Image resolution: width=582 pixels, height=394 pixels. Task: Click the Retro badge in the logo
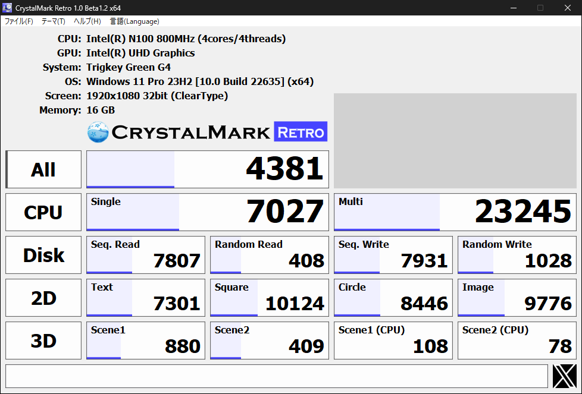pyautogui.click(x=301, y=131)
